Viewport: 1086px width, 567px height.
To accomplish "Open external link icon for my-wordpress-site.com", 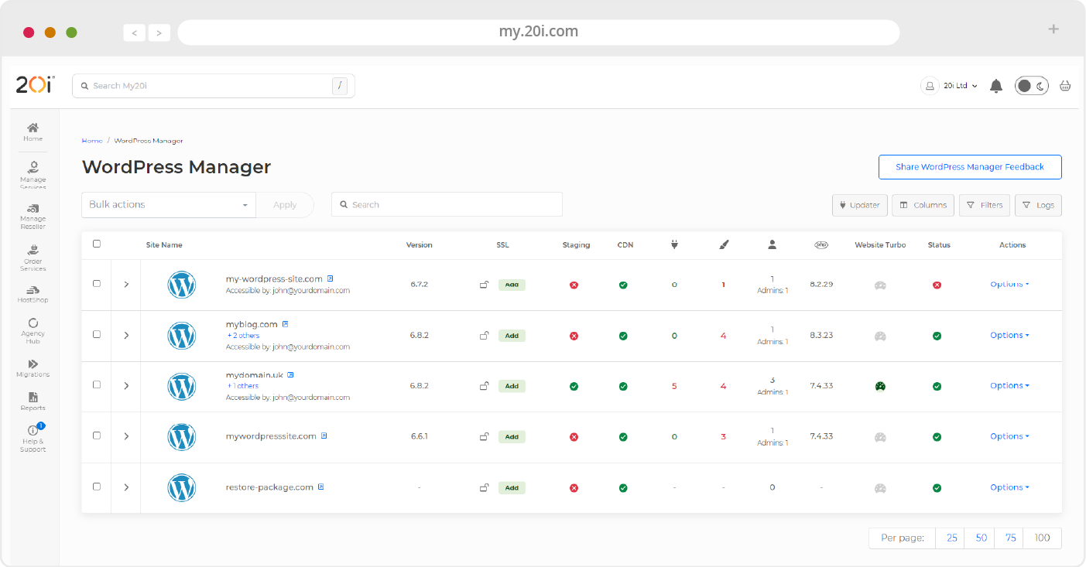I will coord(331,278).
